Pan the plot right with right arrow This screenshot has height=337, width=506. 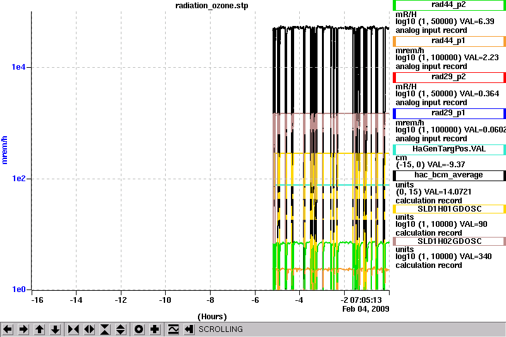tap(23, 329)
